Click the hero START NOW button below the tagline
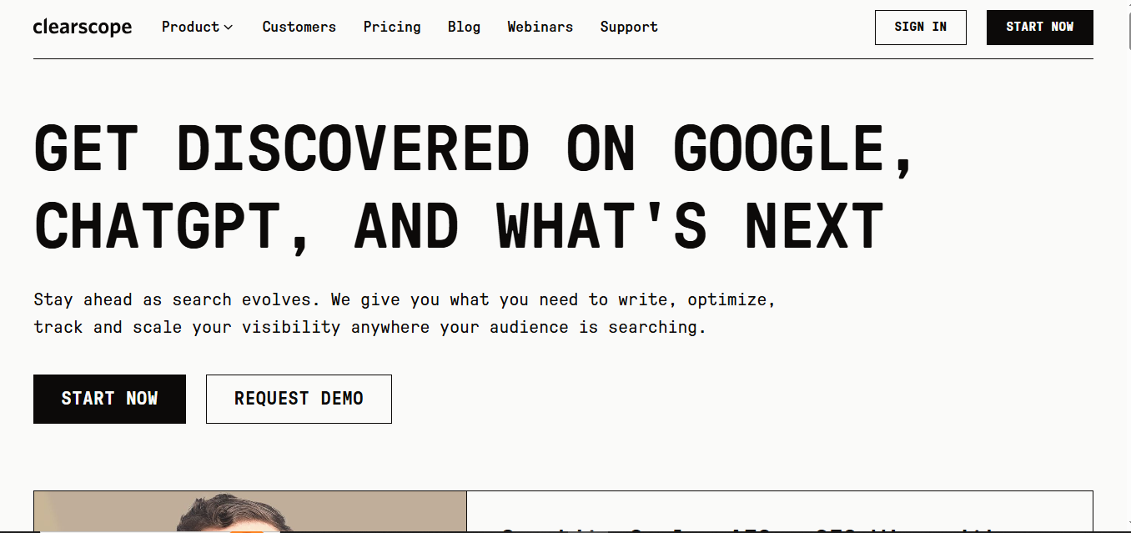Screen dimensions: 1131x533 (x=109, y=399)
